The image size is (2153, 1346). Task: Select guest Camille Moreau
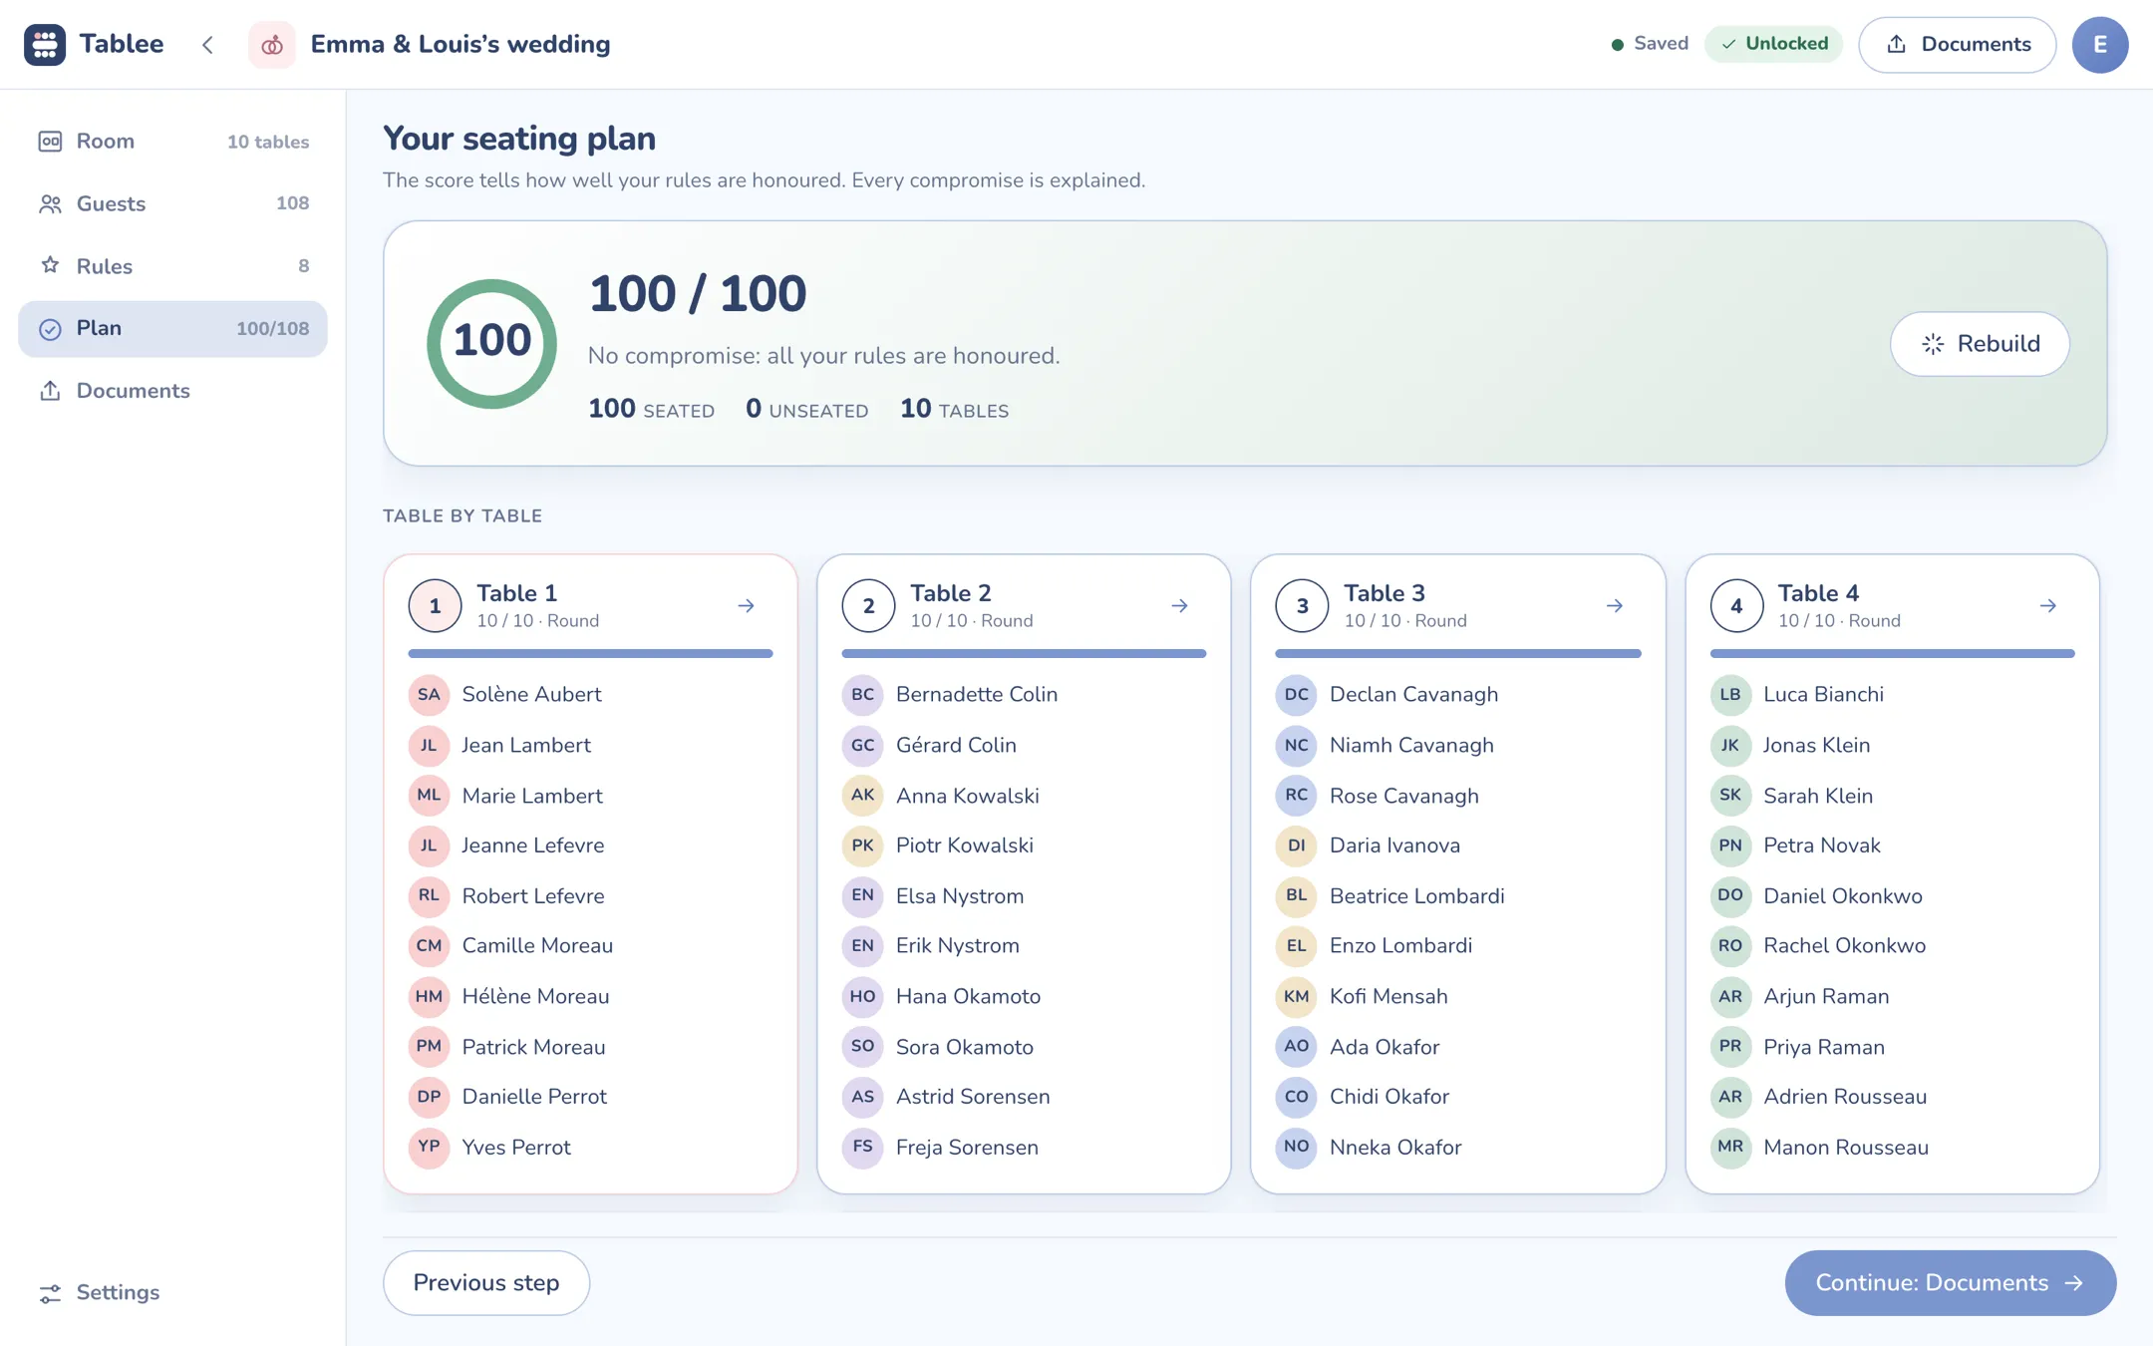tap(590, 945)
